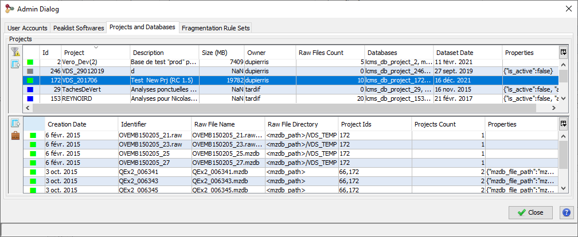Screen dimensions: 578x237
Task: Click dataset date 27 sept. 2019
Action: 467,71
